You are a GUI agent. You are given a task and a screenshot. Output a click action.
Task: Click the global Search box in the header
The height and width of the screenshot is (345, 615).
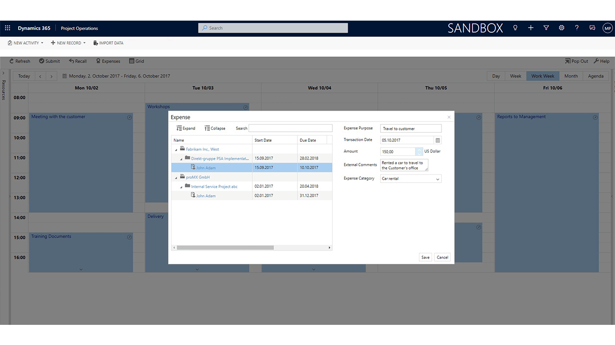273,28
